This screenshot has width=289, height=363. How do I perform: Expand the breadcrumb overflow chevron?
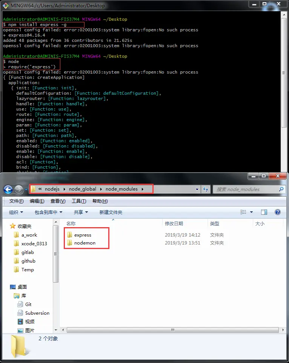40,189
